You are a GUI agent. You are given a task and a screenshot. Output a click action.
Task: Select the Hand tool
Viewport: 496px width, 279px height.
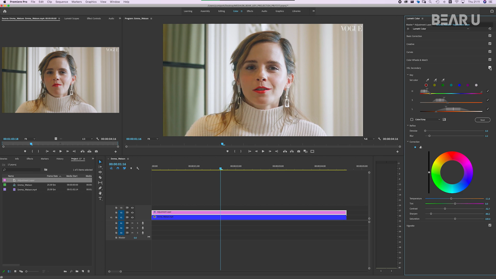(100, 193)
